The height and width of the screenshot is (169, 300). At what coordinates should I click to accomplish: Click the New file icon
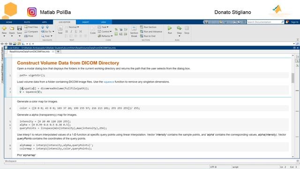(4, 28)
